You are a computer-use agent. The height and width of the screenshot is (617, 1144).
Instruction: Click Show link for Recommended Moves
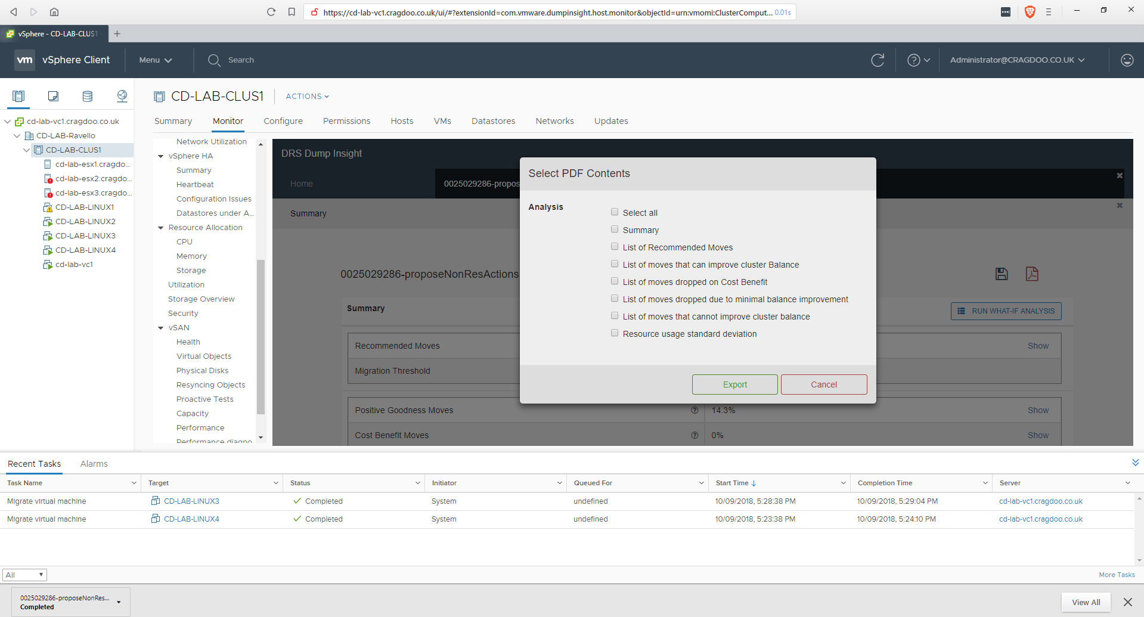1038,346
